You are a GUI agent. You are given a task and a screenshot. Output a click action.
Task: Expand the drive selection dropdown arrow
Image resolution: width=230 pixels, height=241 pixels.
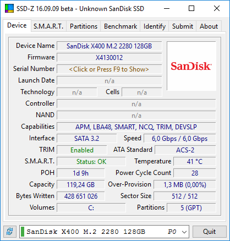pos(184,232)
